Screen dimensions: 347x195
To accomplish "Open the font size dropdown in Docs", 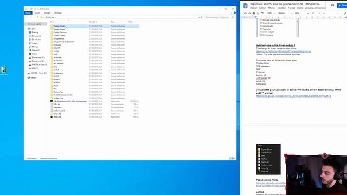I will pos(316,13).
